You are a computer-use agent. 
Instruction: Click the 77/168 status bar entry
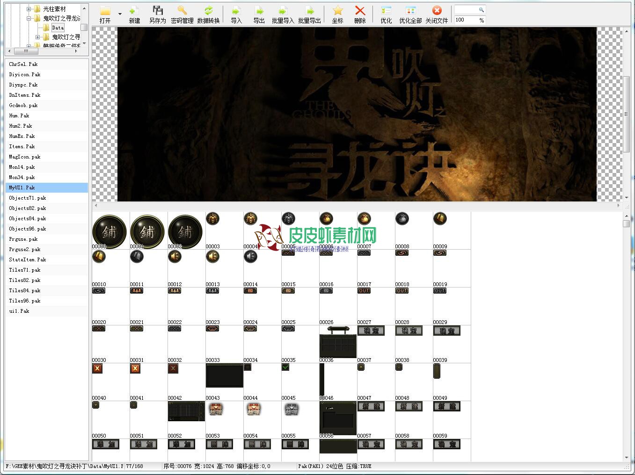click(134, 466)
